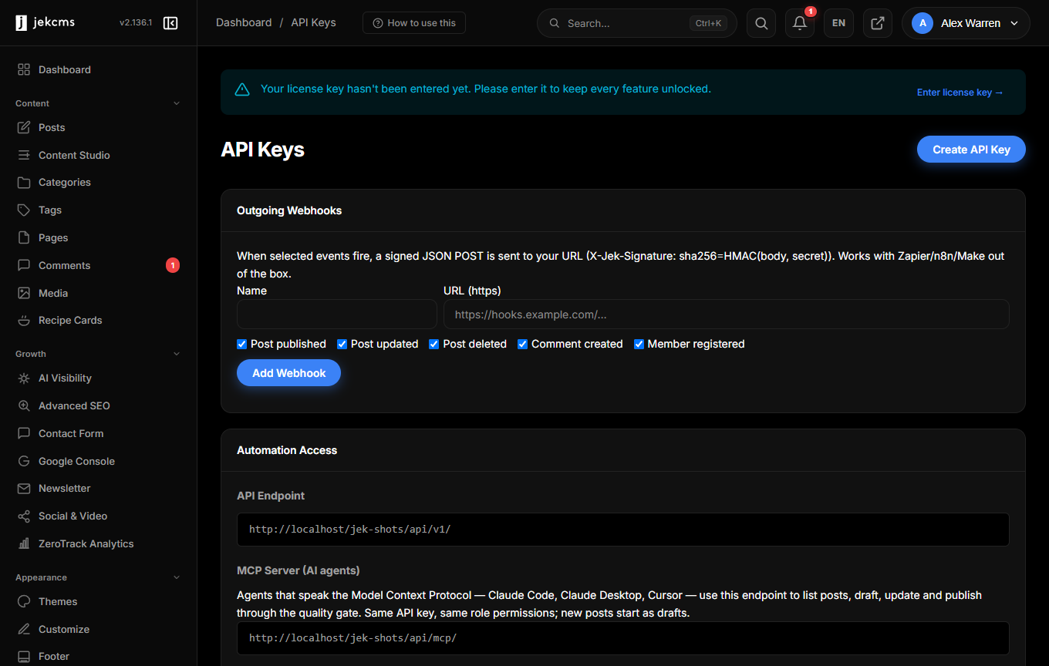Click the webhook URL (https) input field
This screenshot has width=1049, height=666.
pos(727,314)
